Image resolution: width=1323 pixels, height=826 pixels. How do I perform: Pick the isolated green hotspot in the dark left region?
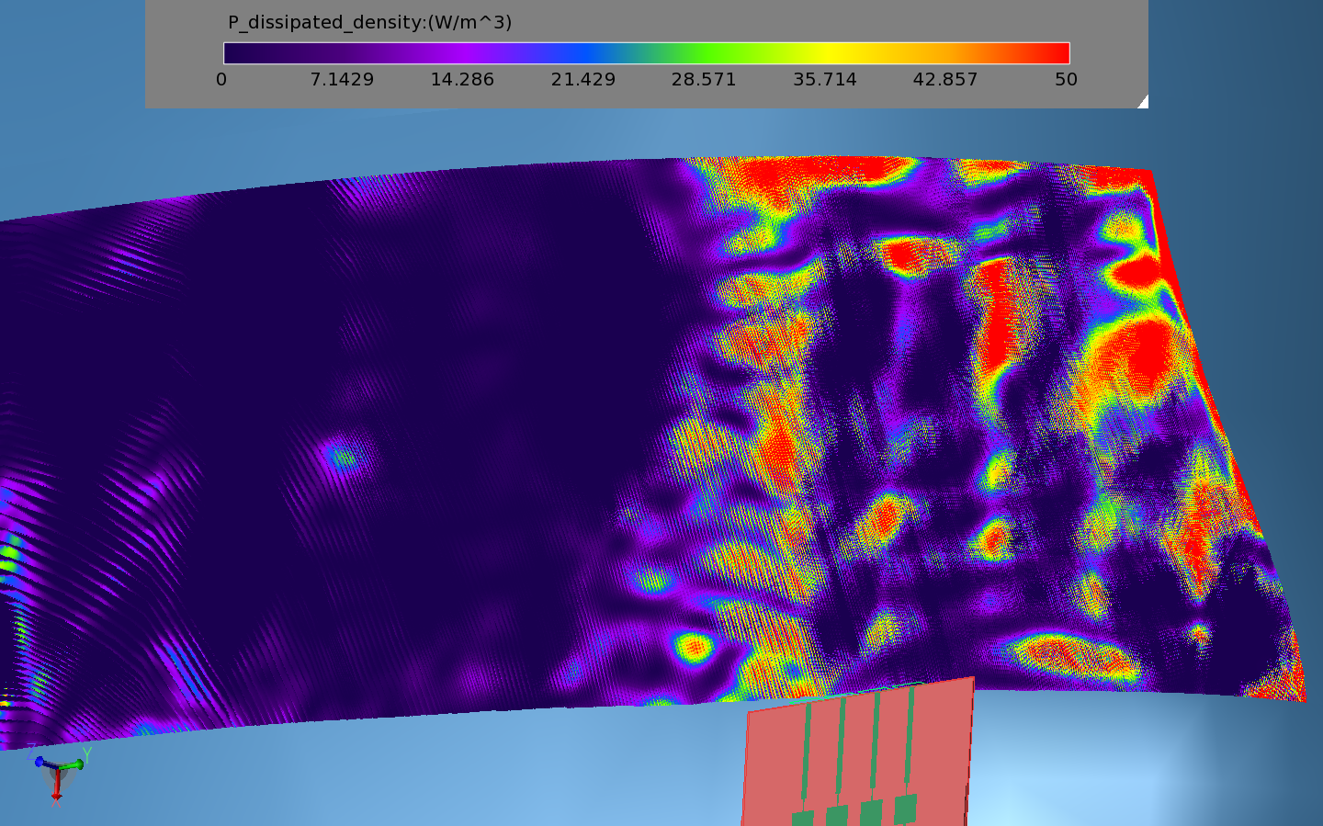(x=344, y=457)
